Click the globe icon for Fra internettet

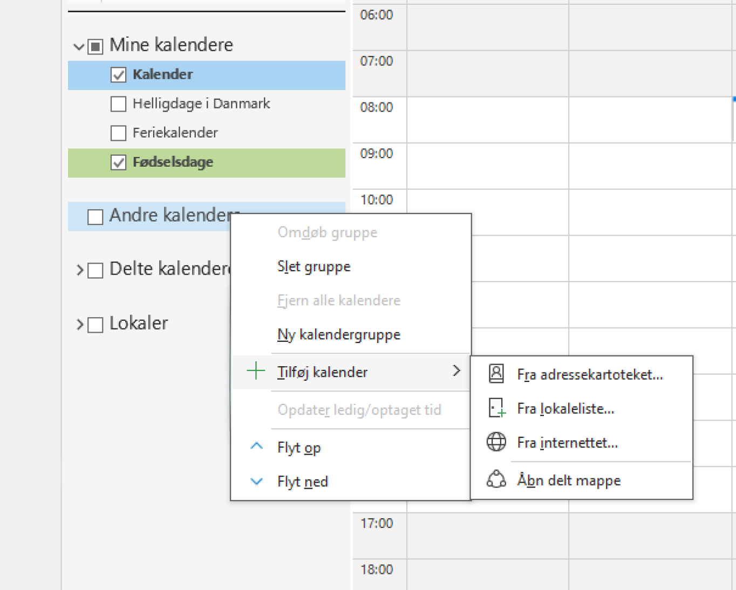[496, 442]
